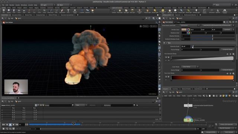Click Compute Range for Intensity Source Range
This screenshot has height=134, width=238.
227,50
